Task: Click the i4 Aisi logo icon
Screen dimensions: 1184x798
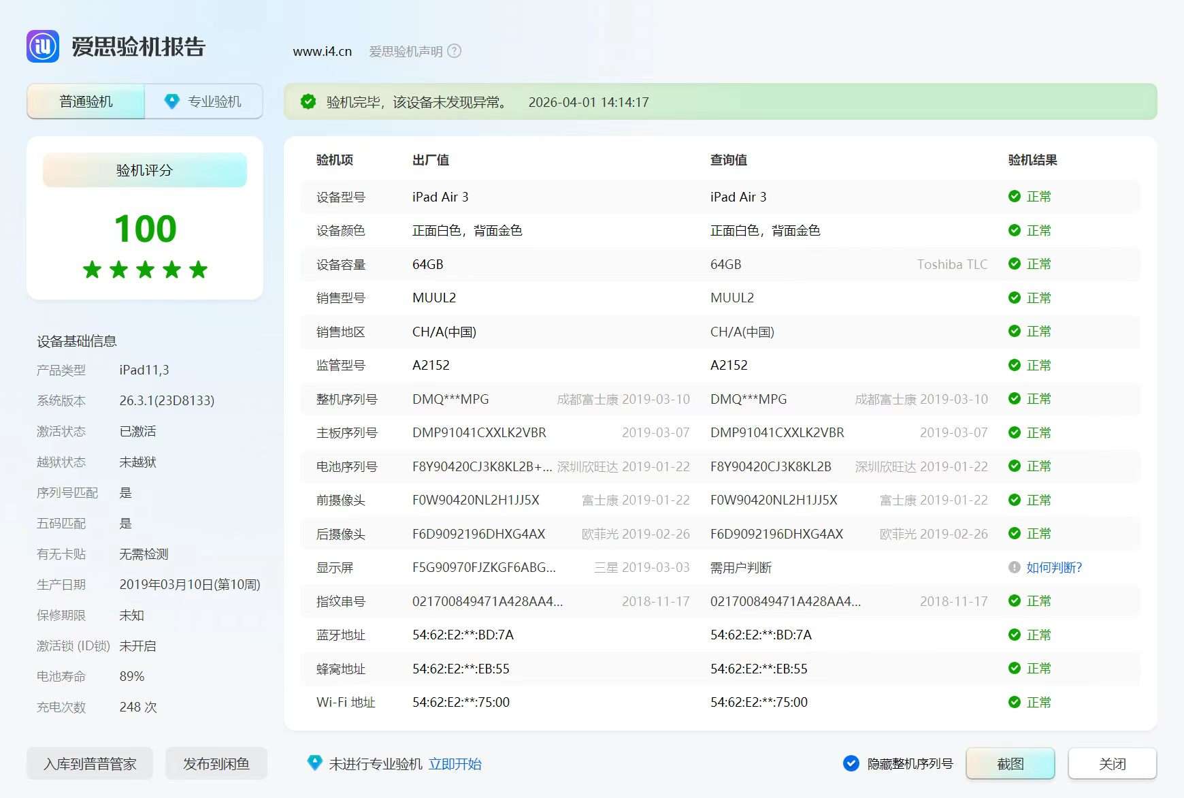Action: click(x=43, y=46)
